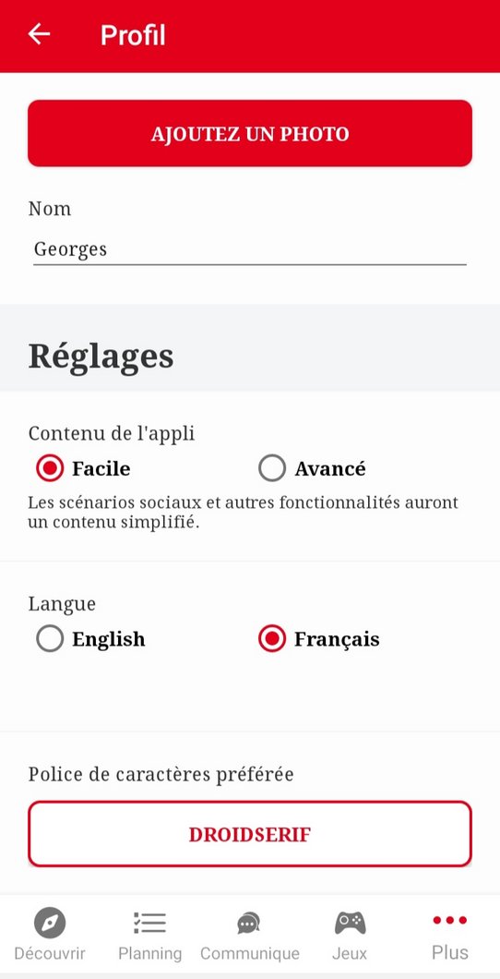Tap the back arrow icon
The height and width of the screenshot is (979, 500).
[x=39, y=34]
